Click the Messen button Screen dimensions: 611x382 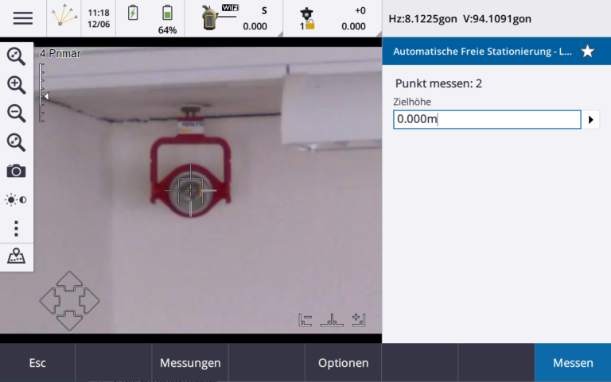point(573,363)
